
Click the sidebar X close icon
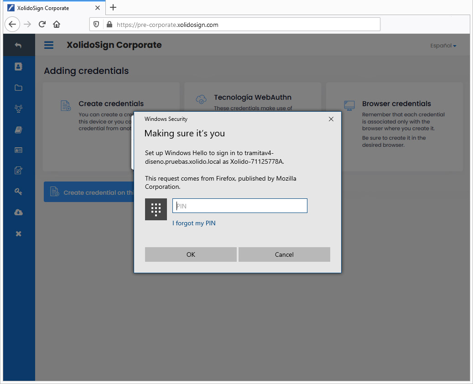(x=18, y=234)
